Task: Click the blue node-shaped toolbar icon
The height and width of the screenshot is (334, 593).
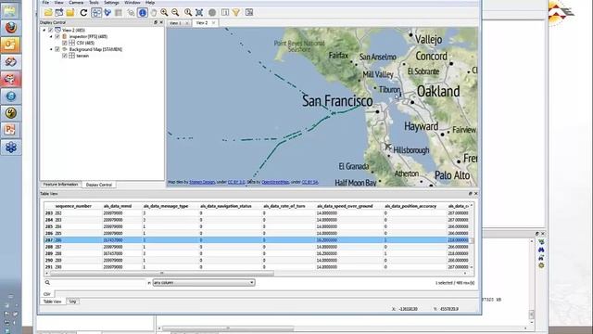Action: 107,12
